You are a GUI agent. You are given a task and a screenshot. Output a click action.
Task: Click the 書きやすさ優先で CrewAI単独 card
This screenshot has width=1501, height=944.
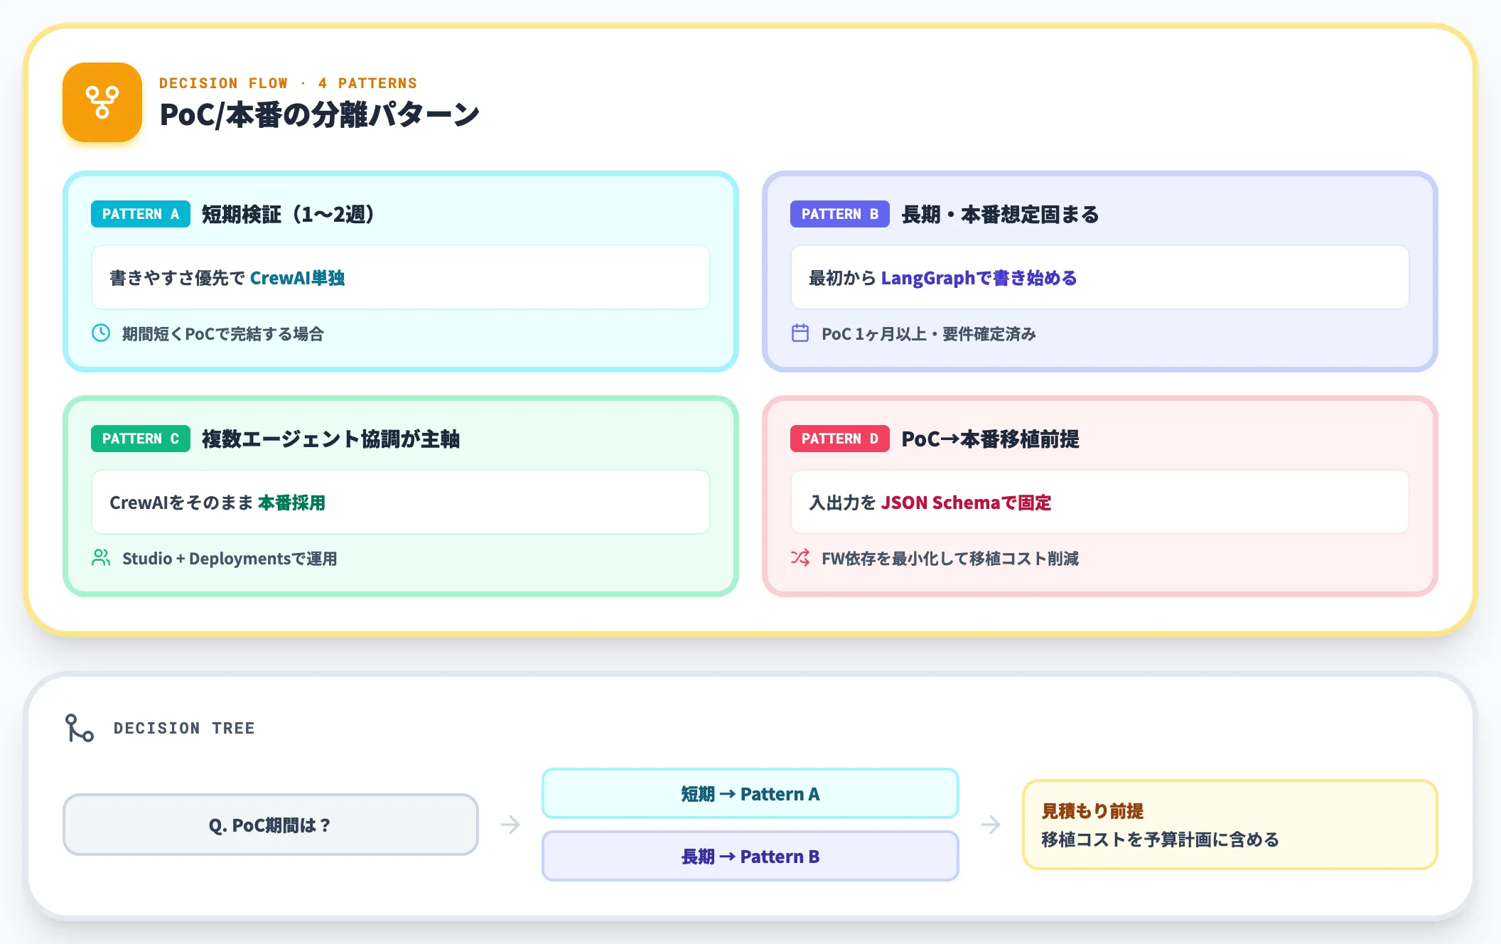[x=401, y=277]
